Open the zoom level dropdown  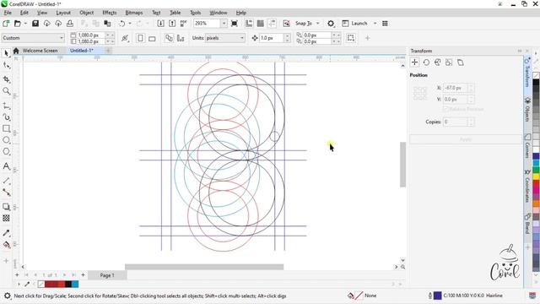(x=224, y=24)
